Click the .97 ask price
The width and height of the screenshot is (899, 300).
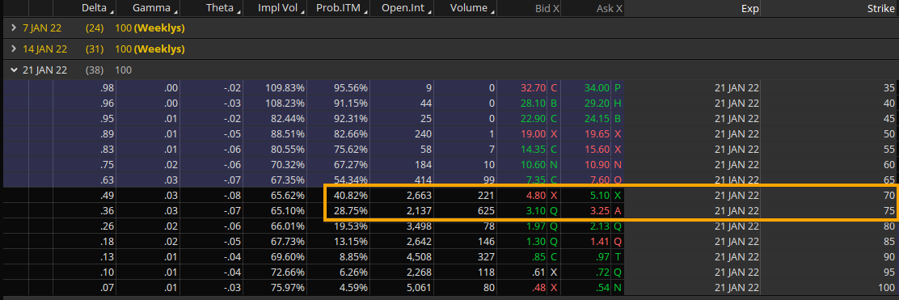[x=602, y=258]
